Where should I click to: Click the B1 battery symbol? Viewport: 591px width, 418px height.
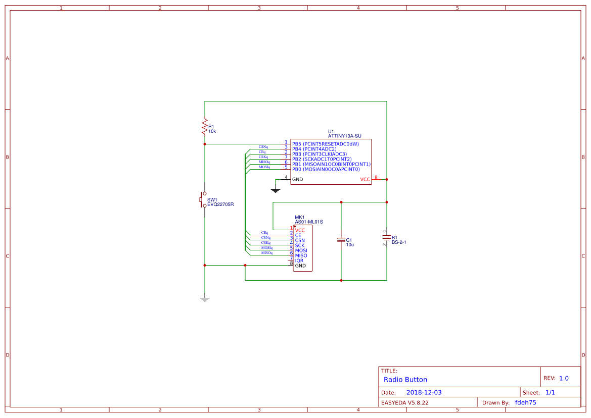386,238
